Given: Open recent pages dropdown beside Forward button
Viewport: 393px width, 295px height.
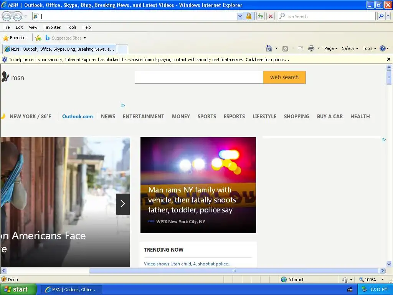Looking at the screenshot, I should coord(26,17).
